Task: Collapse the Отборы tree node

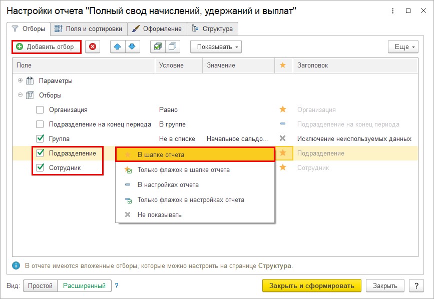Action: pos(20,95)
